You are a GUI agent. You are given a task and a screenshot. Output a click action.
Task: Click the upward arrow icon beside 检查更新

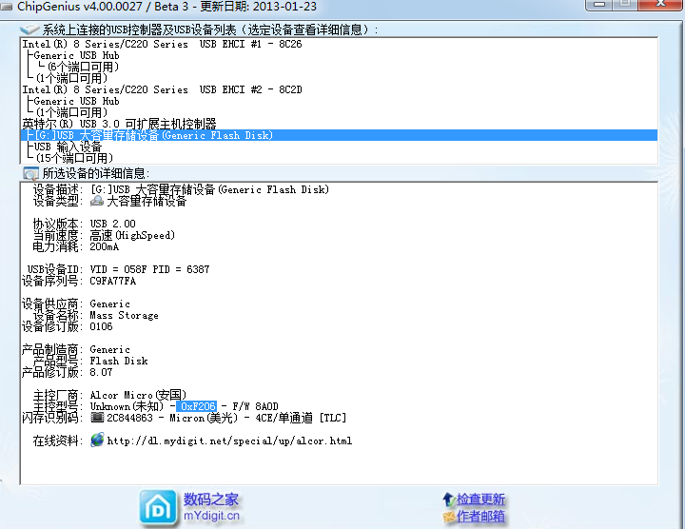coord(449,500)
